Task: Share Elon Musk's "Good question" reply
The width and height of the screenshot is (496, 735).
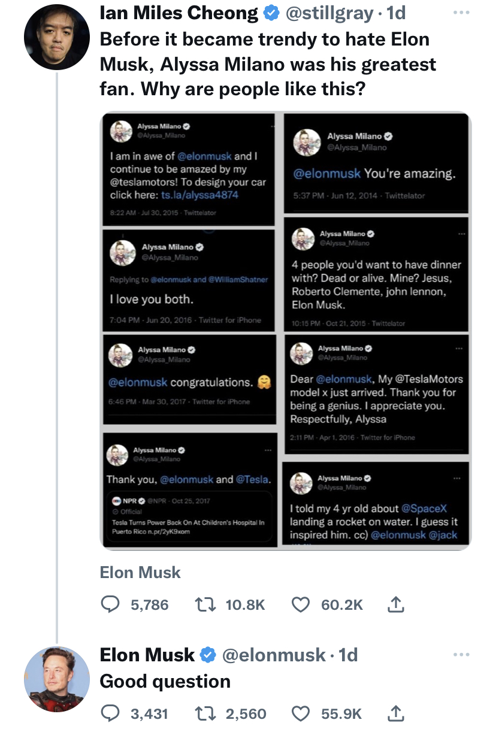Action: point(394,713)
